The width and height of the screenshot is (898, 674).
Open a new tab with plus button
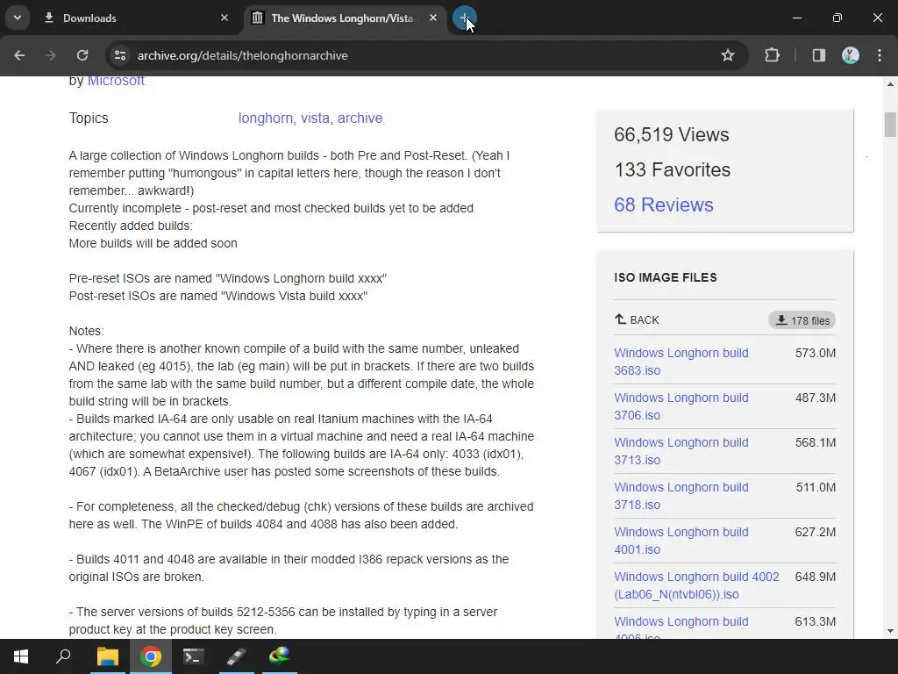coord(464,18)
